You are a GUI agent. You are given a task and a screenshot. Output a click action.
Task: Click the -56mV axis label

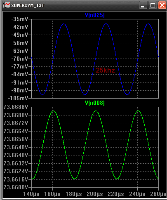coord(20,43)
